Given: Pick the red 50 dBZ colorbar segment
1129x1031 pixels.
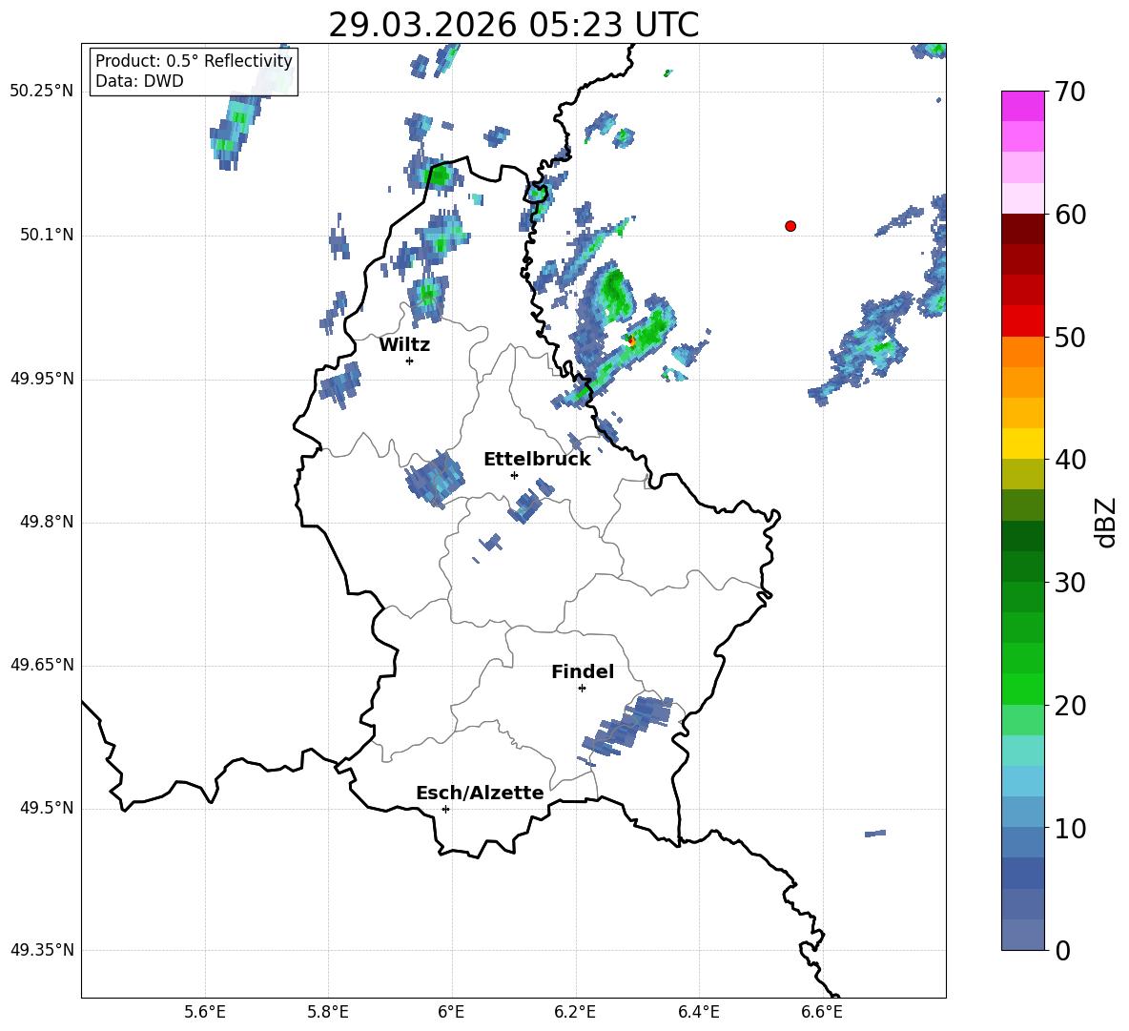Looking at the screenshot, I should point(1023,321).
